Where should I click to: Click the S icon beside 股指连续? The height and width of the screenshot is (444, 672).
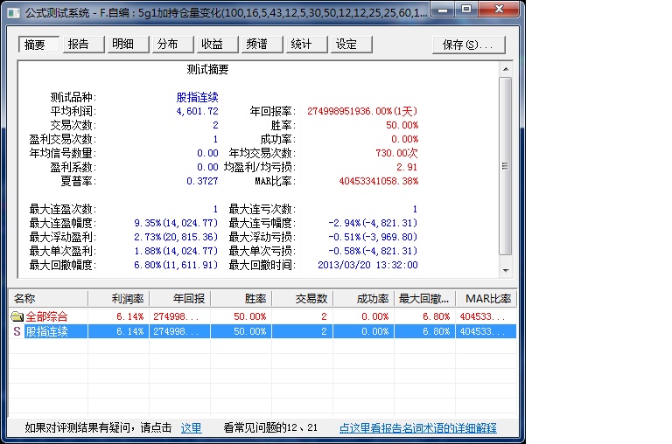(17, 331)
